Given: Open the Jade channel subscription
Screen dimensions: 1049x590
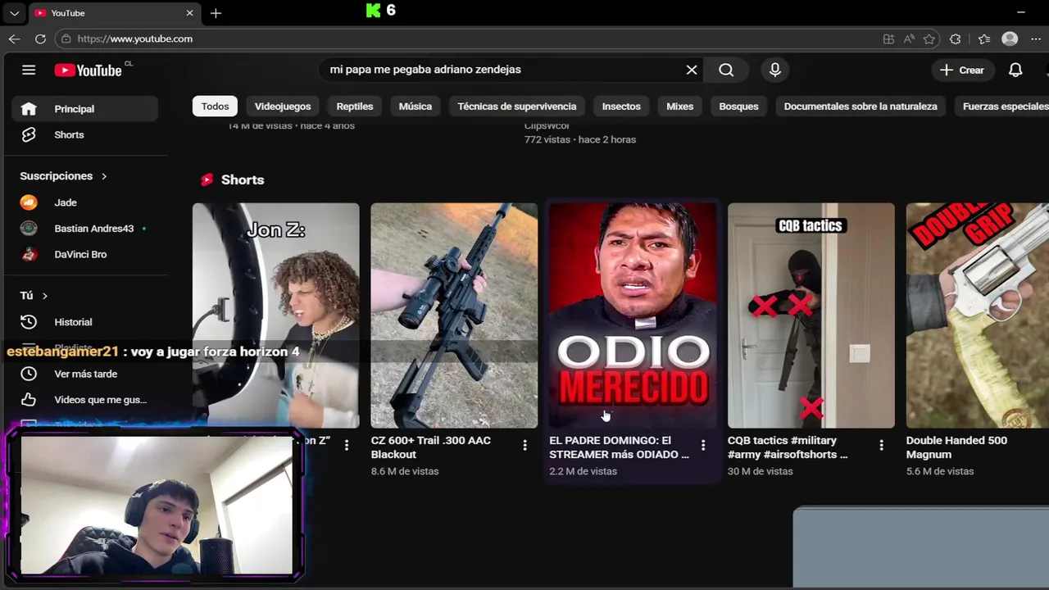Looking at the screenshot, I should click(x=84, y=202).
